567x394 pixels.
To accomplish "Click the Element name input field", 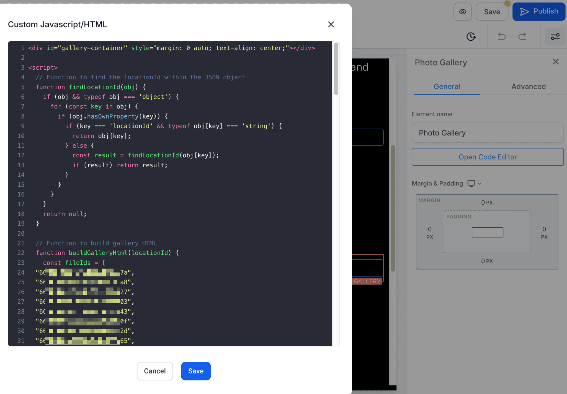I will click(x=487, y=133).
